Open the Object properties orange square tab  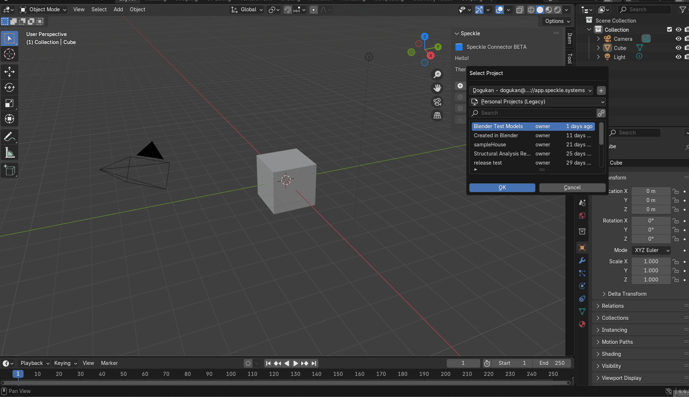click(582, 248)
